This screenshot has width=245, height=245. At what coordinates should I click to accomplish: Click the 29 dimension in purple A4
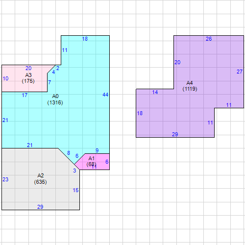coord(175,134)
